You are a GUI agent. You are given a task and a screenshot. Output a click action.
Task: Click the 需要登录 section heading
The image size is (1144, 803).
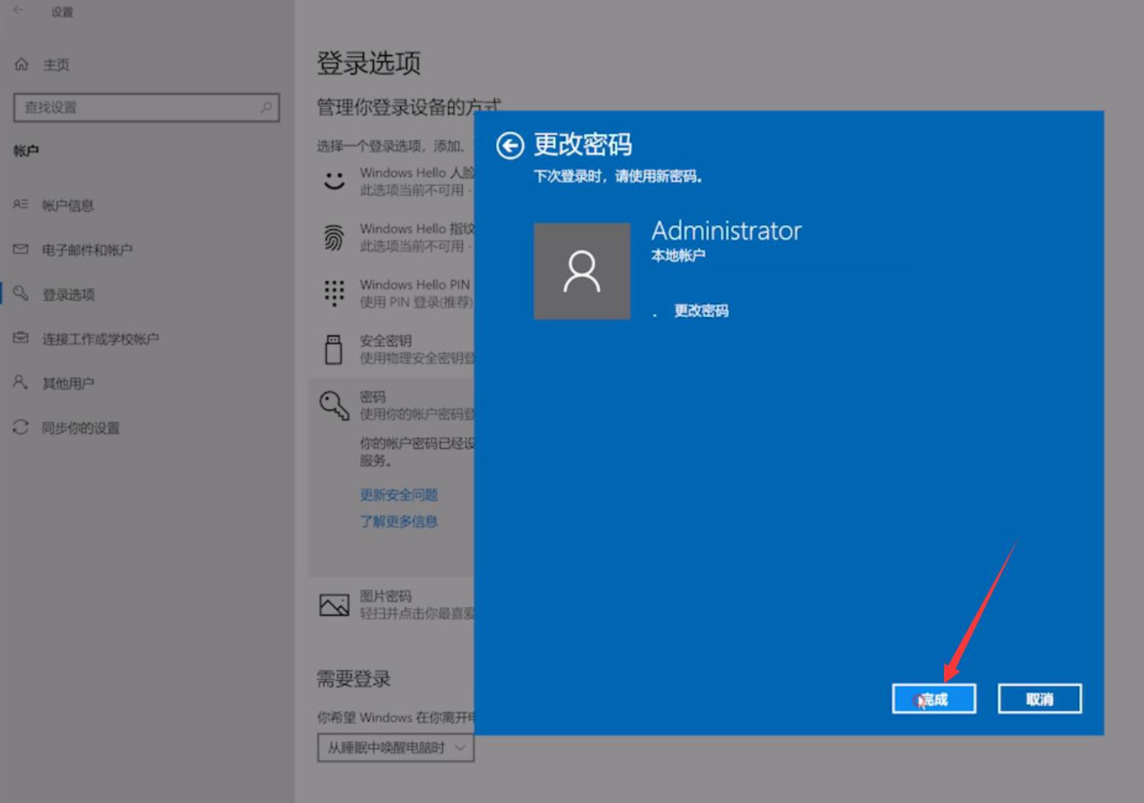[353, 679]
